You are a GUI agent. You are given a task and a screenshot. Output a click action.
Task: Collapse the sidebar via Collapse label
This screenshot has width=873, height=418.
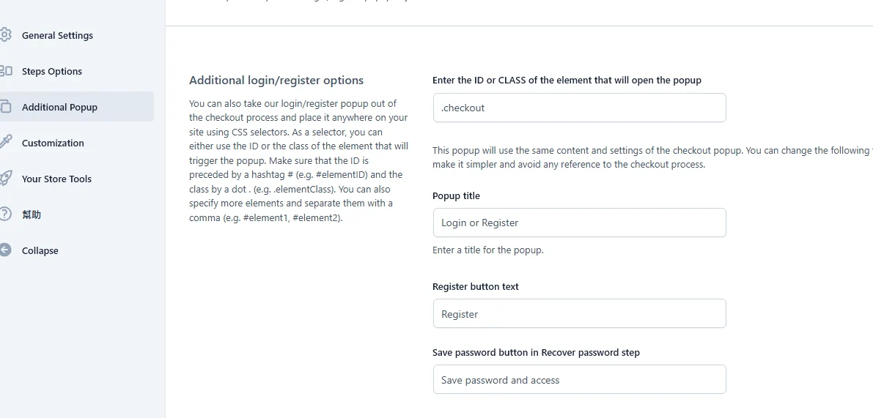[40, 250]
